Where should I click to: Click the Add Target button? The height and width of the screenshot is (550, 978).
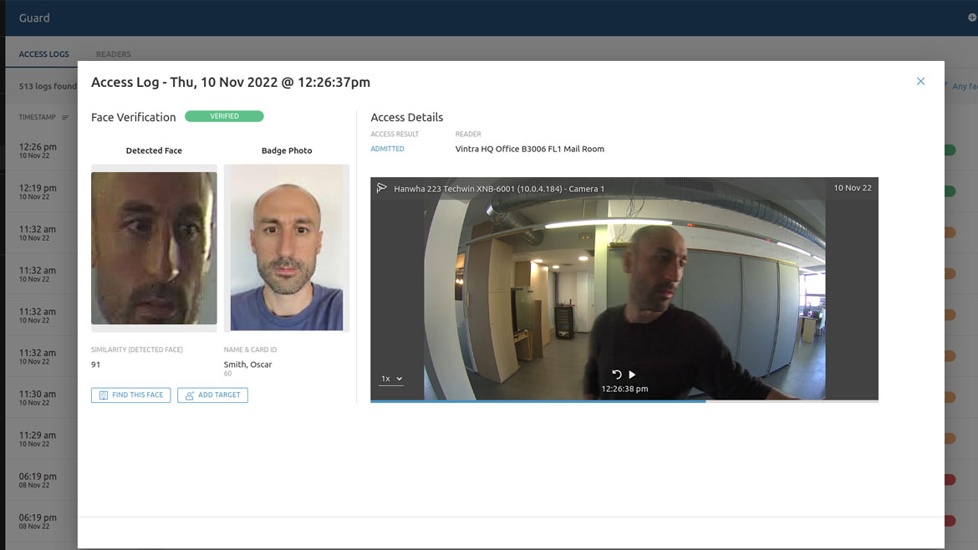click(x=212, y=395)
